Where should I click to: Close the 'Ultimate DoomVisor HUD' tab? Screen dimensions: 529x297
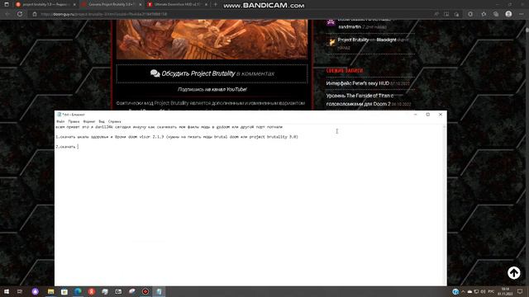[x=206, y=5]
